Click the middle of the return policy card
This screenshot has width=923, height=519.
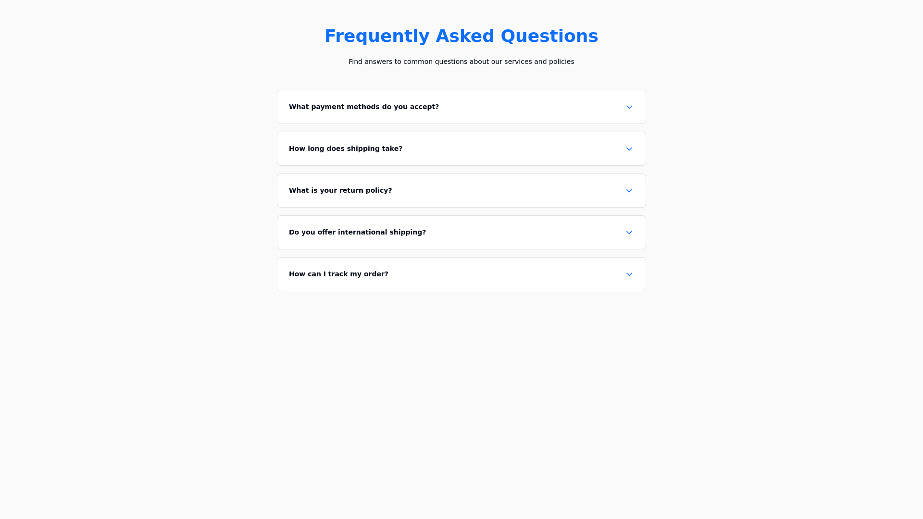461,190
